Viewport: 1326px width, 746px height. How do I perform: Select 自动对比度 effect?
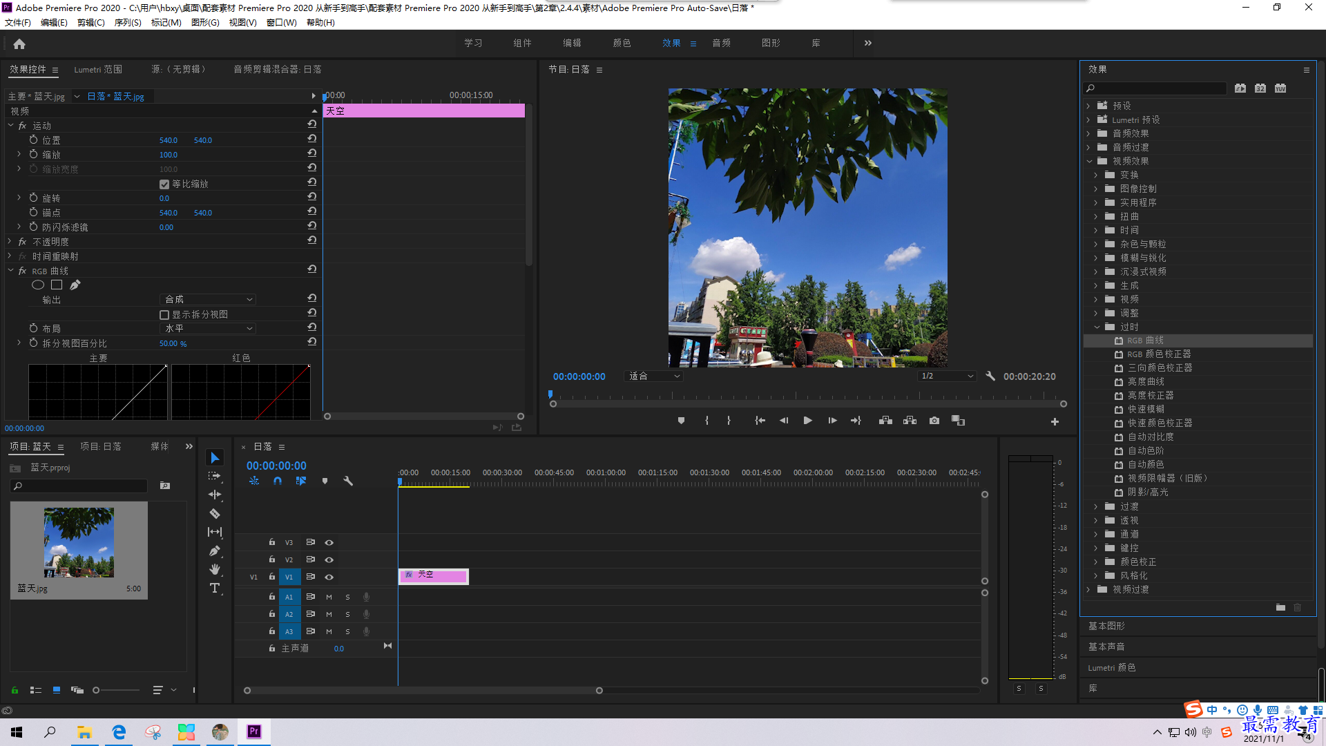pos(1151,437)
